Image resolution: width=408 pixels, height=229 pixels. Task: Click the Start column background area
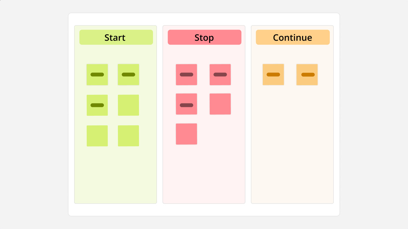coord(115,175)
